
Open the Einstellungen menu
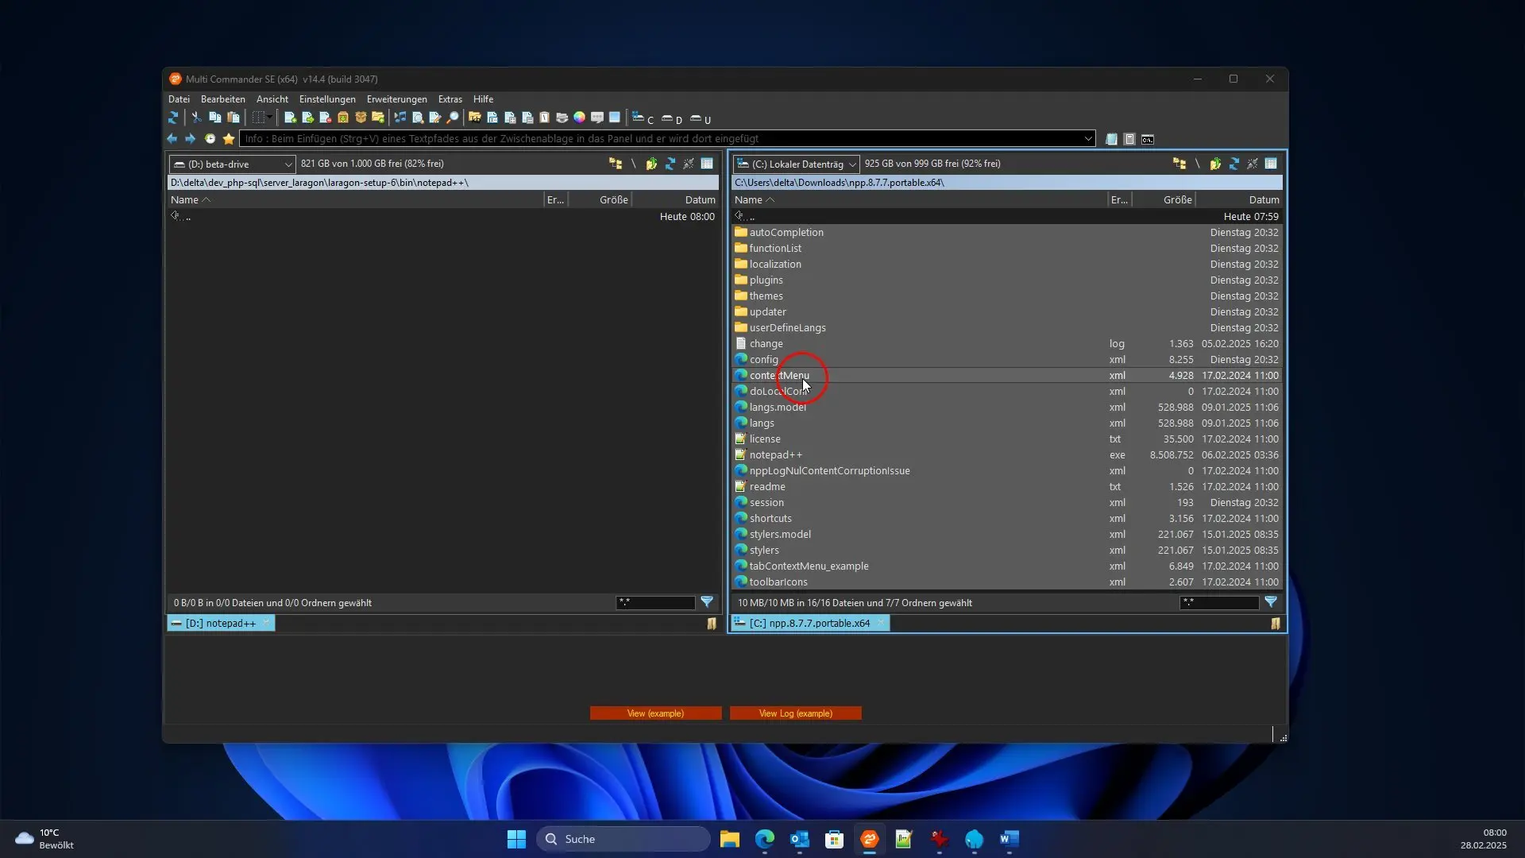point(327,99)
